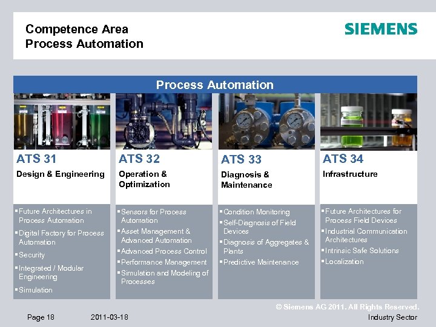The width and height of the screenshot is (436, 327).
Task: Click Condition Monitoring bullet
Action: click(x=256, y=212)
